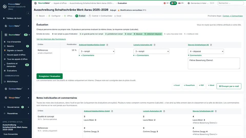246x138 pixels.
Task: Click document icon next to Stavvex in evaluation
Action: 211,45
